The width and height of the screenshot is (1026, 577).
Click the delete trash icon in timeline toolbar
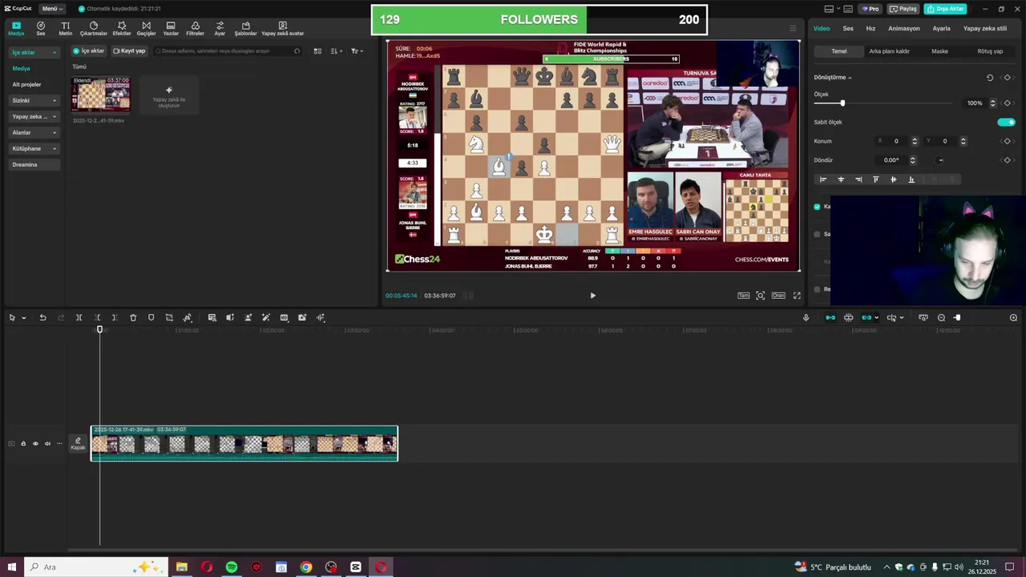click(133, 318)
